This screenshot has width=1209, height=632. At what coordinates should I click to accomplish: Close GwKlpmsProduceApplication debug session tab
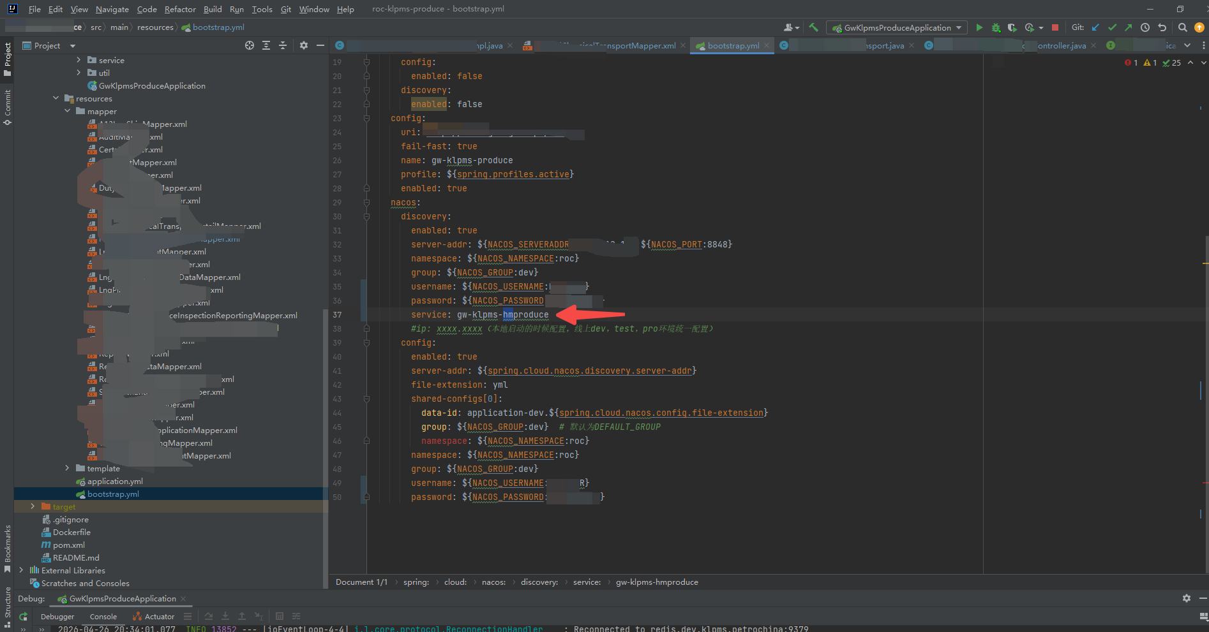pos(183,599)
